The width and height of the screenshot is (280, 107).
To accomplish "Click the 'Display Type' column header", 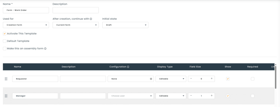I will tap(165, 67).
